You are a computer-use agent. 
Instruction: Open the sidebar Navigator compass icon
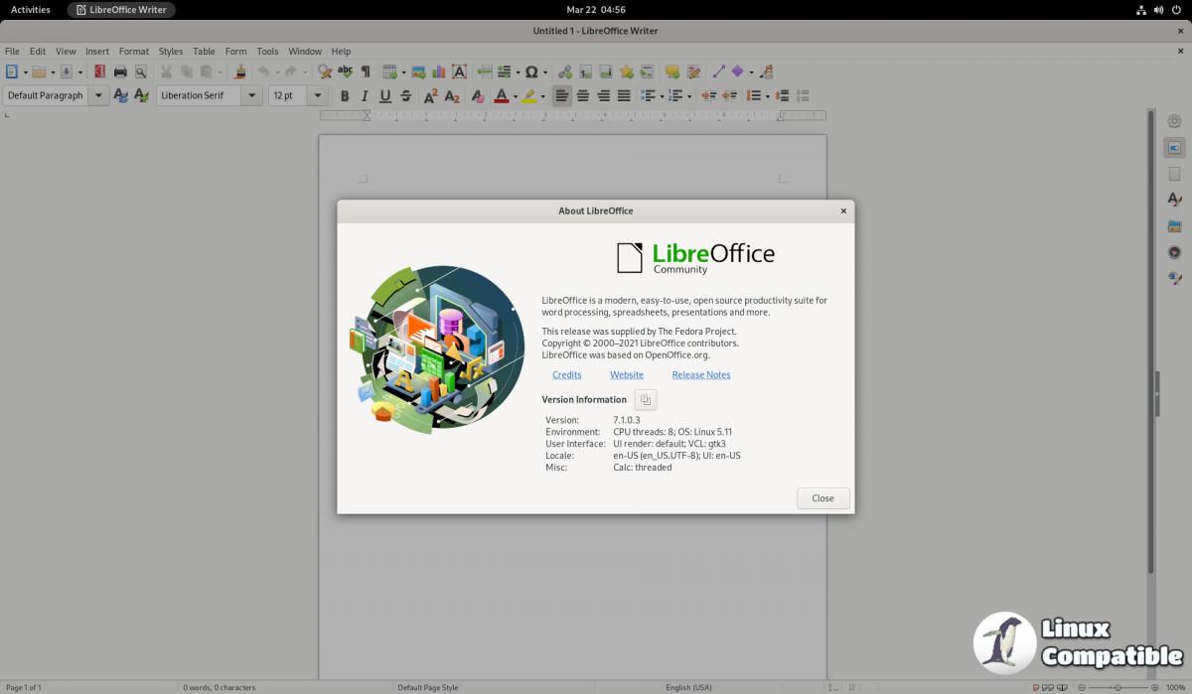(1174, 252)
